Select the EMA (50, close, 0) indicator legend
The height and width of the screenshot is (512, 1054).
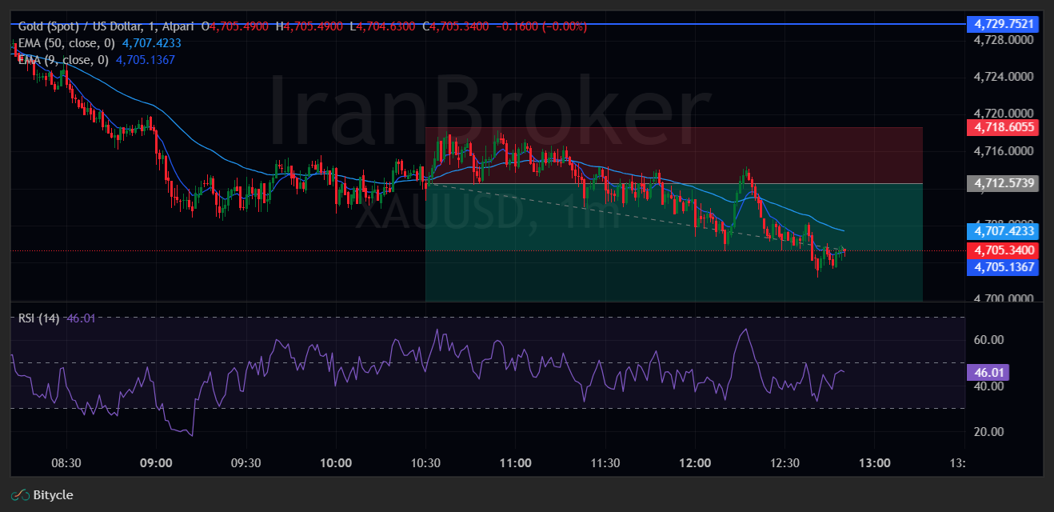(66, 43)
